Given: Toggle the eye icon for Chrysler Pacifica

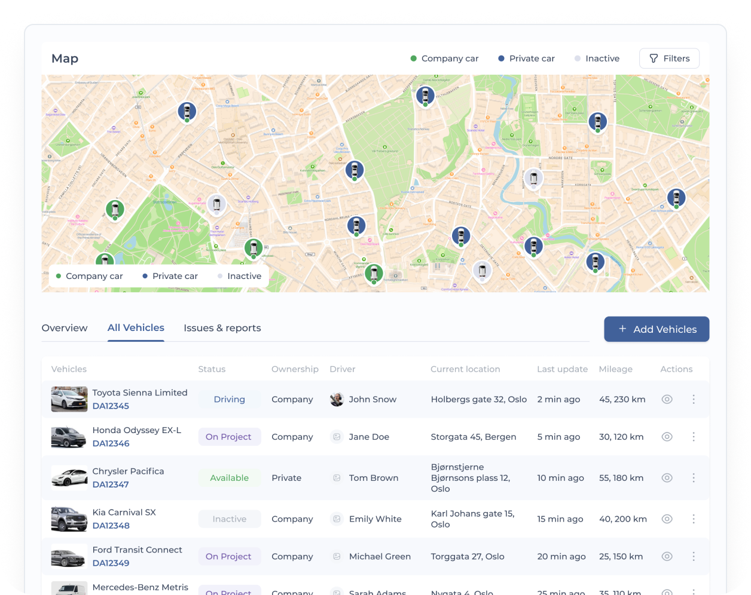Looking at the screenshot, I should [667, 478].
